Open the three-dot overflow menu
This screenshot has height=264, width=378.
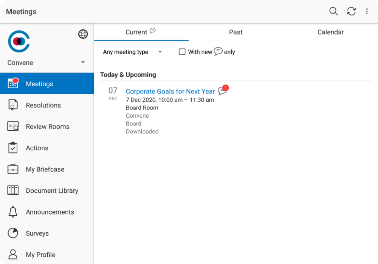coord(367,11)
